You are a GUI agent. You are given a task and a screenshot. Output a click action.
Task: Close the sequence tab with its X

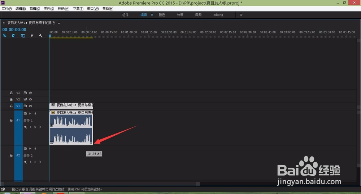click(4, 23)
